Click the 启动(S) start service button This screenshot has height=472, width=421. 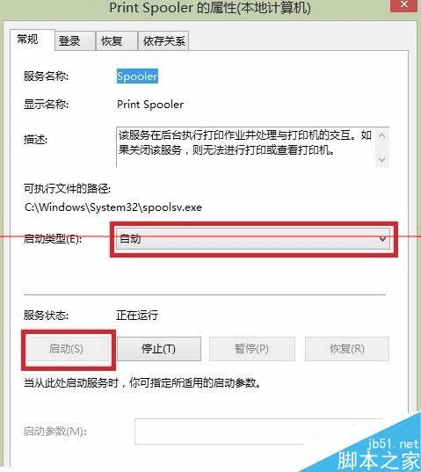pos(67,349)
